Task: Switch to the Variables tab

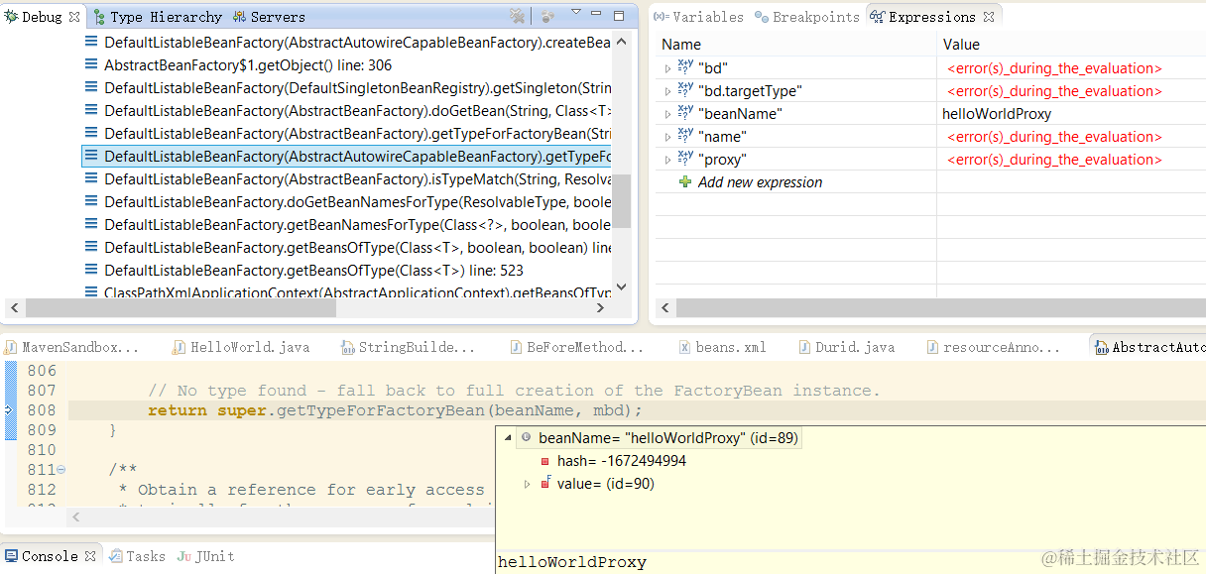Action: [x=698, y=17]
